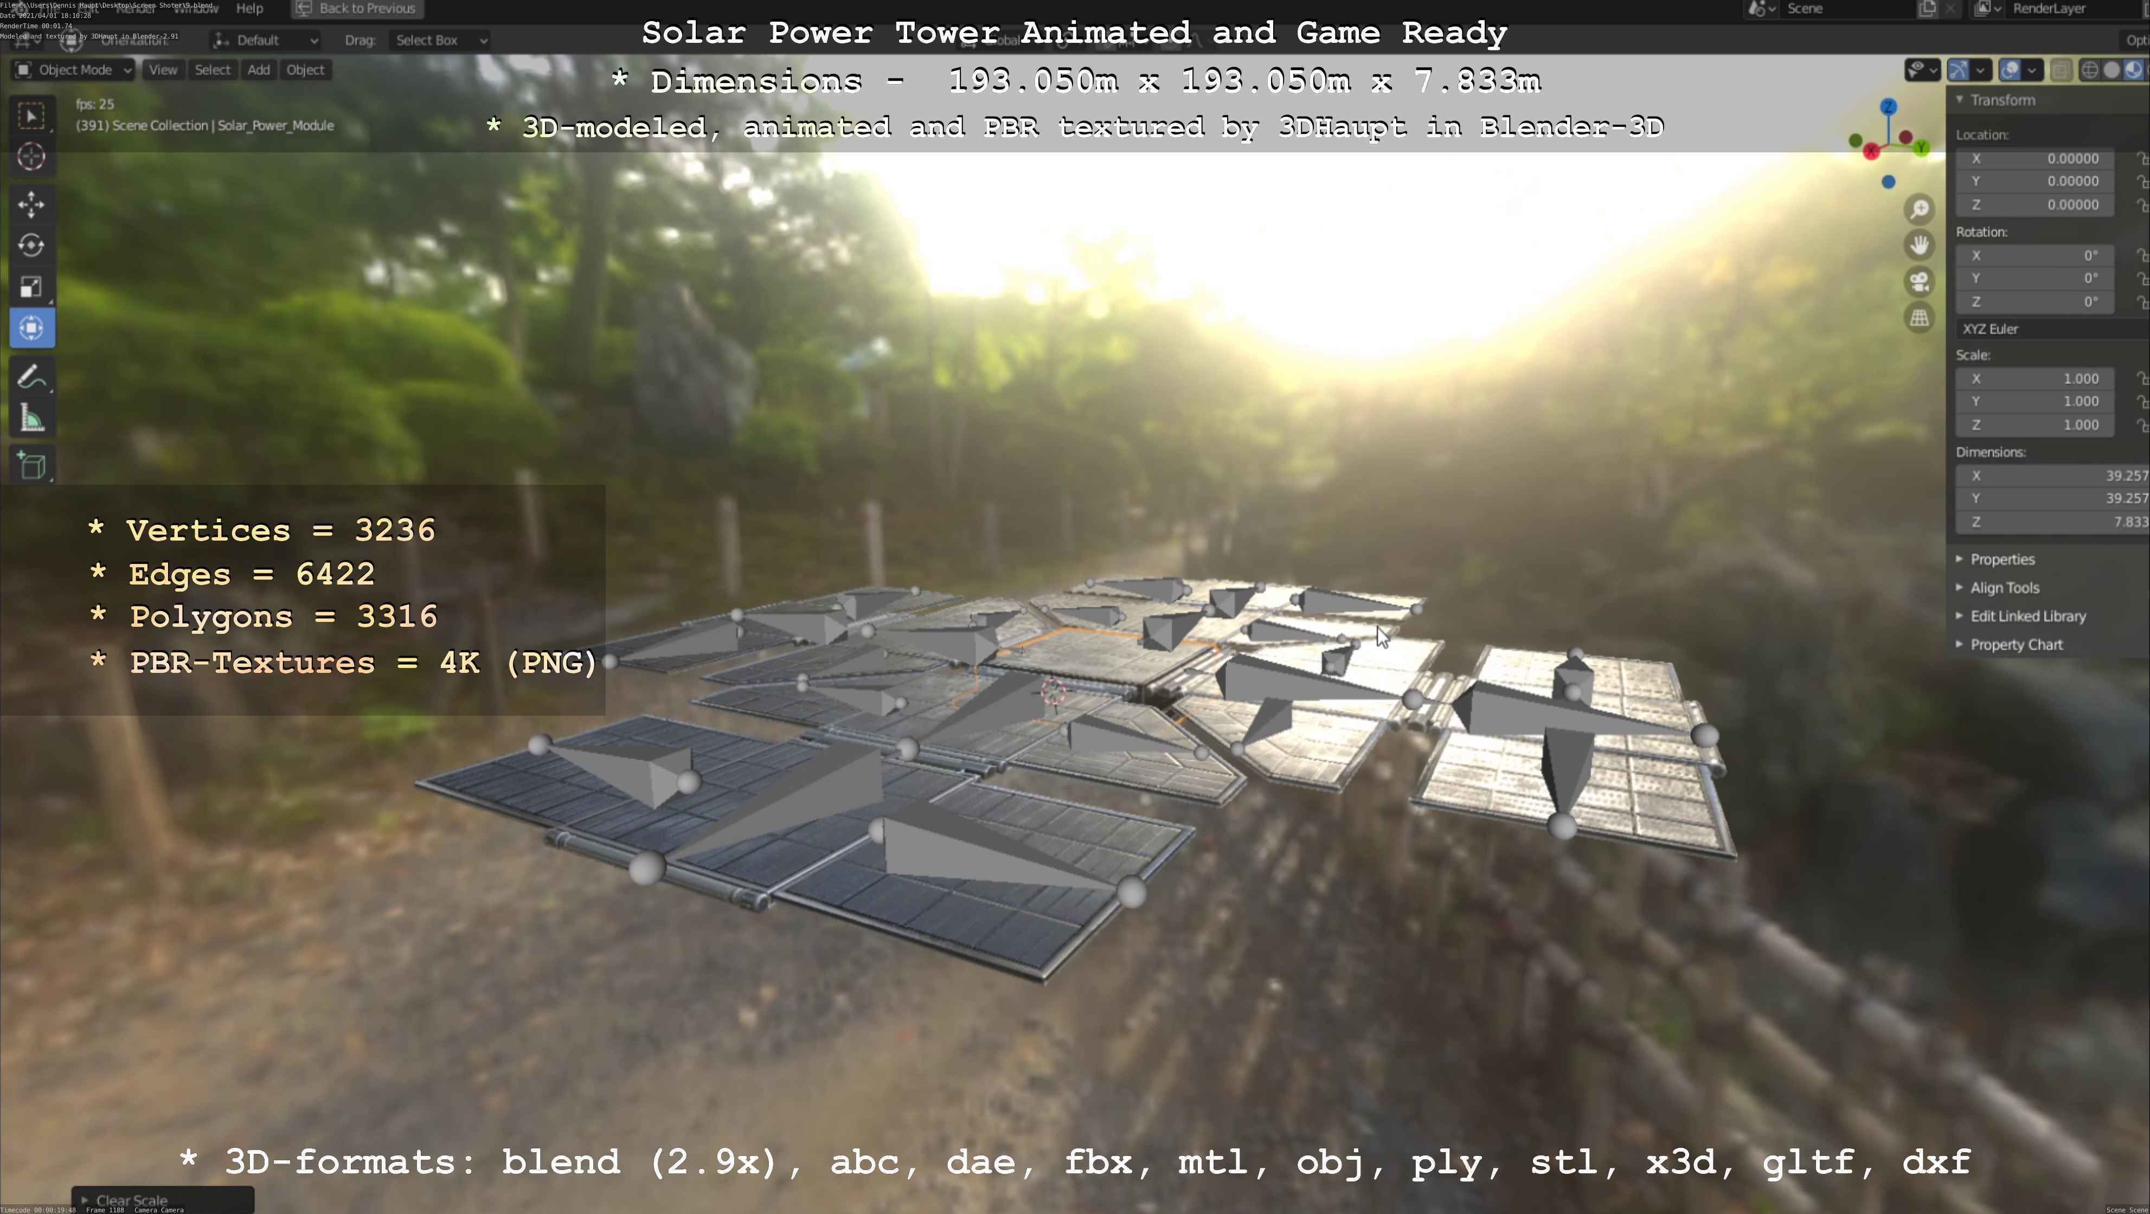
Task: Activate the Annotate pencil tool
Action: [x=31, y=377]
